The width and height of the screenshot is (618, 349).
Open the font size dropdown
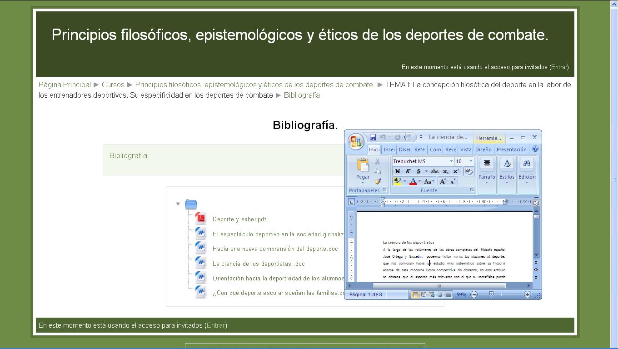click(471, 162)
